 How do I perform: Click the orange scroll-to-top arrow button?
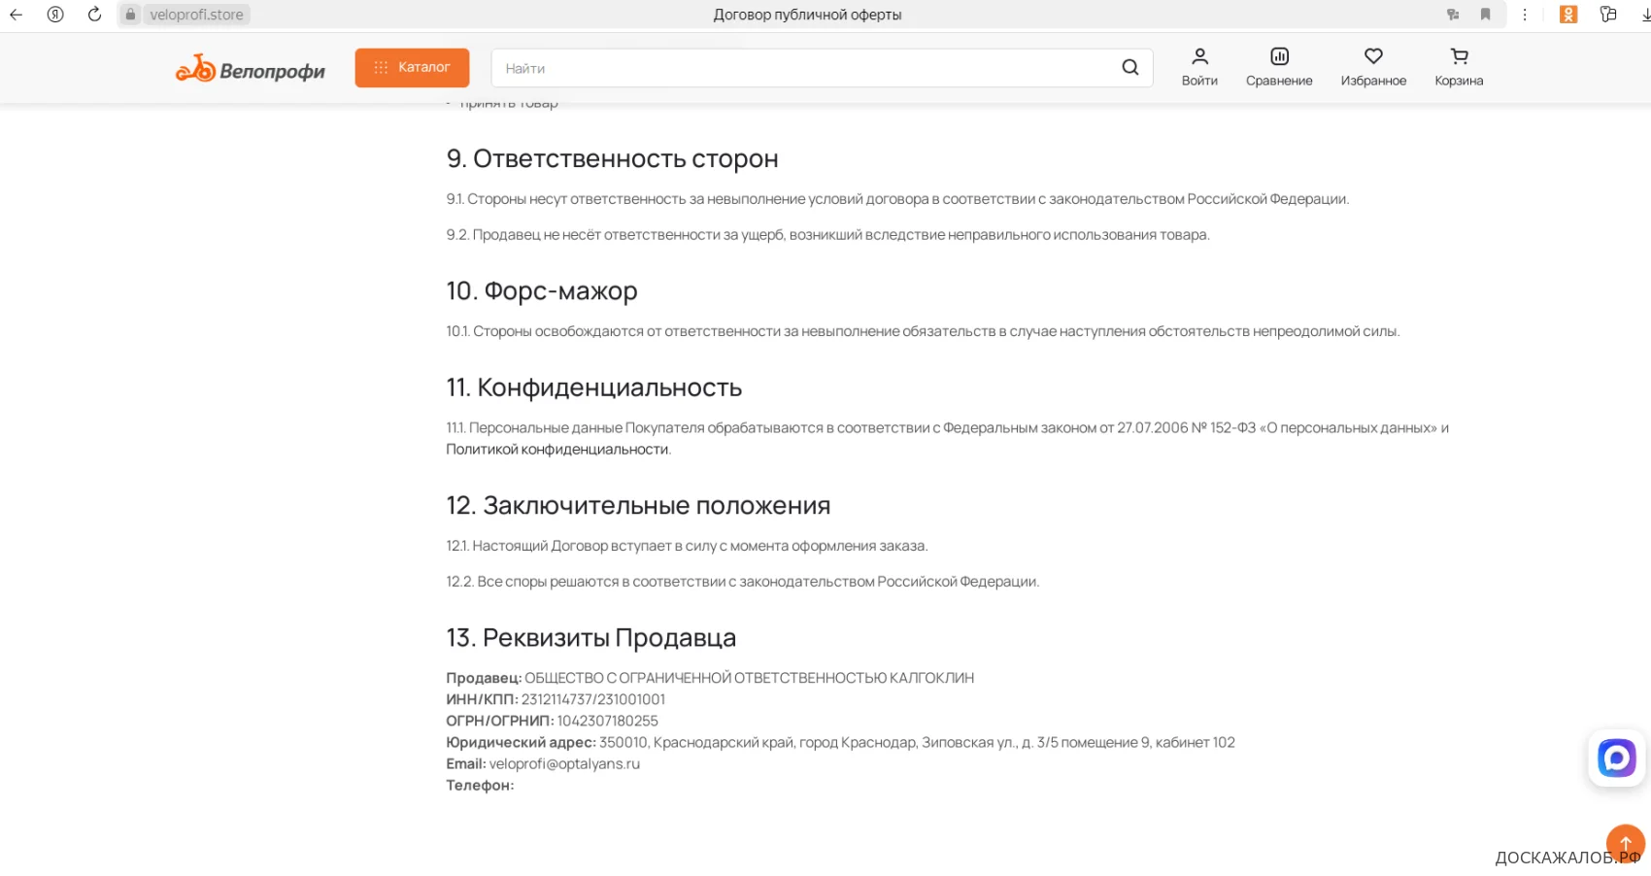tap(1625, 843)
